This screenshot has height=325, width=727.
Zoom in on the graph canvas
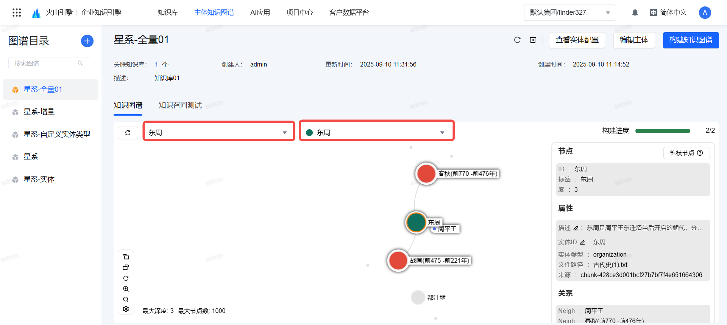126,289
